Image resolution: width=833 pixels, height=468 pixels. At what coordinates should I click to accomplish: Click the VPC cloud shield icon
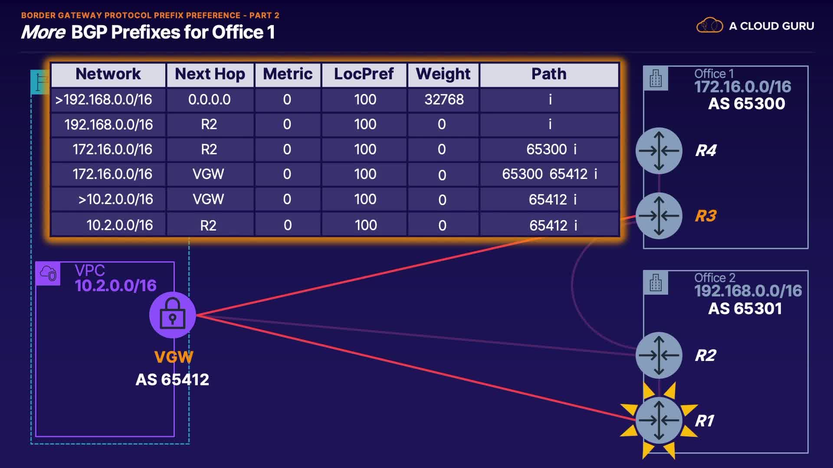(48, 273)
